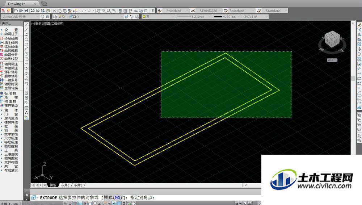Click the Zoom Realtime magnifier icon
Image resolution: width=362 pixels, height=205 pixels.
point(104,11)
